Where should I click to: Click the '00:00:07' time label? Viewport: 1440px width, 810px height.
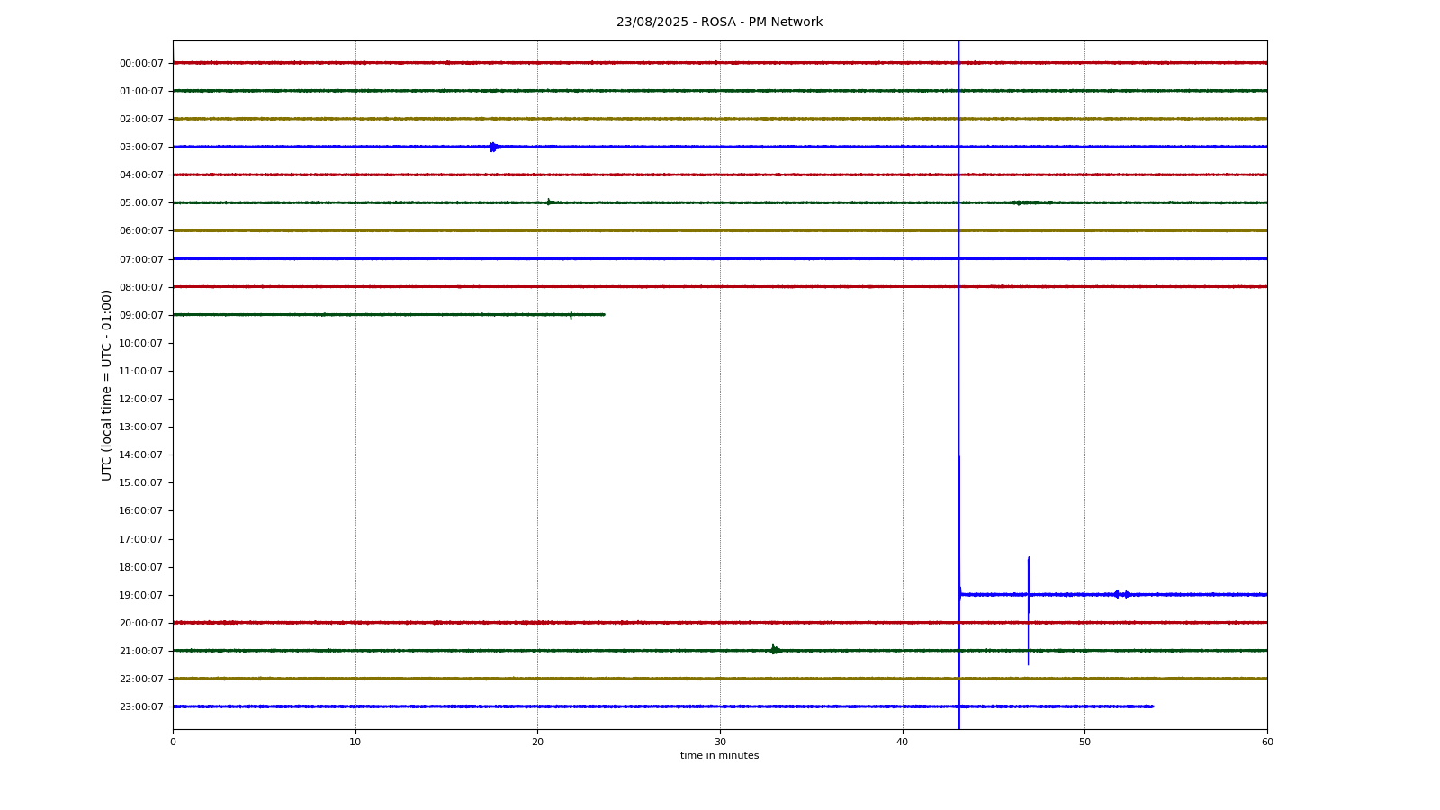tap(141, 63)
